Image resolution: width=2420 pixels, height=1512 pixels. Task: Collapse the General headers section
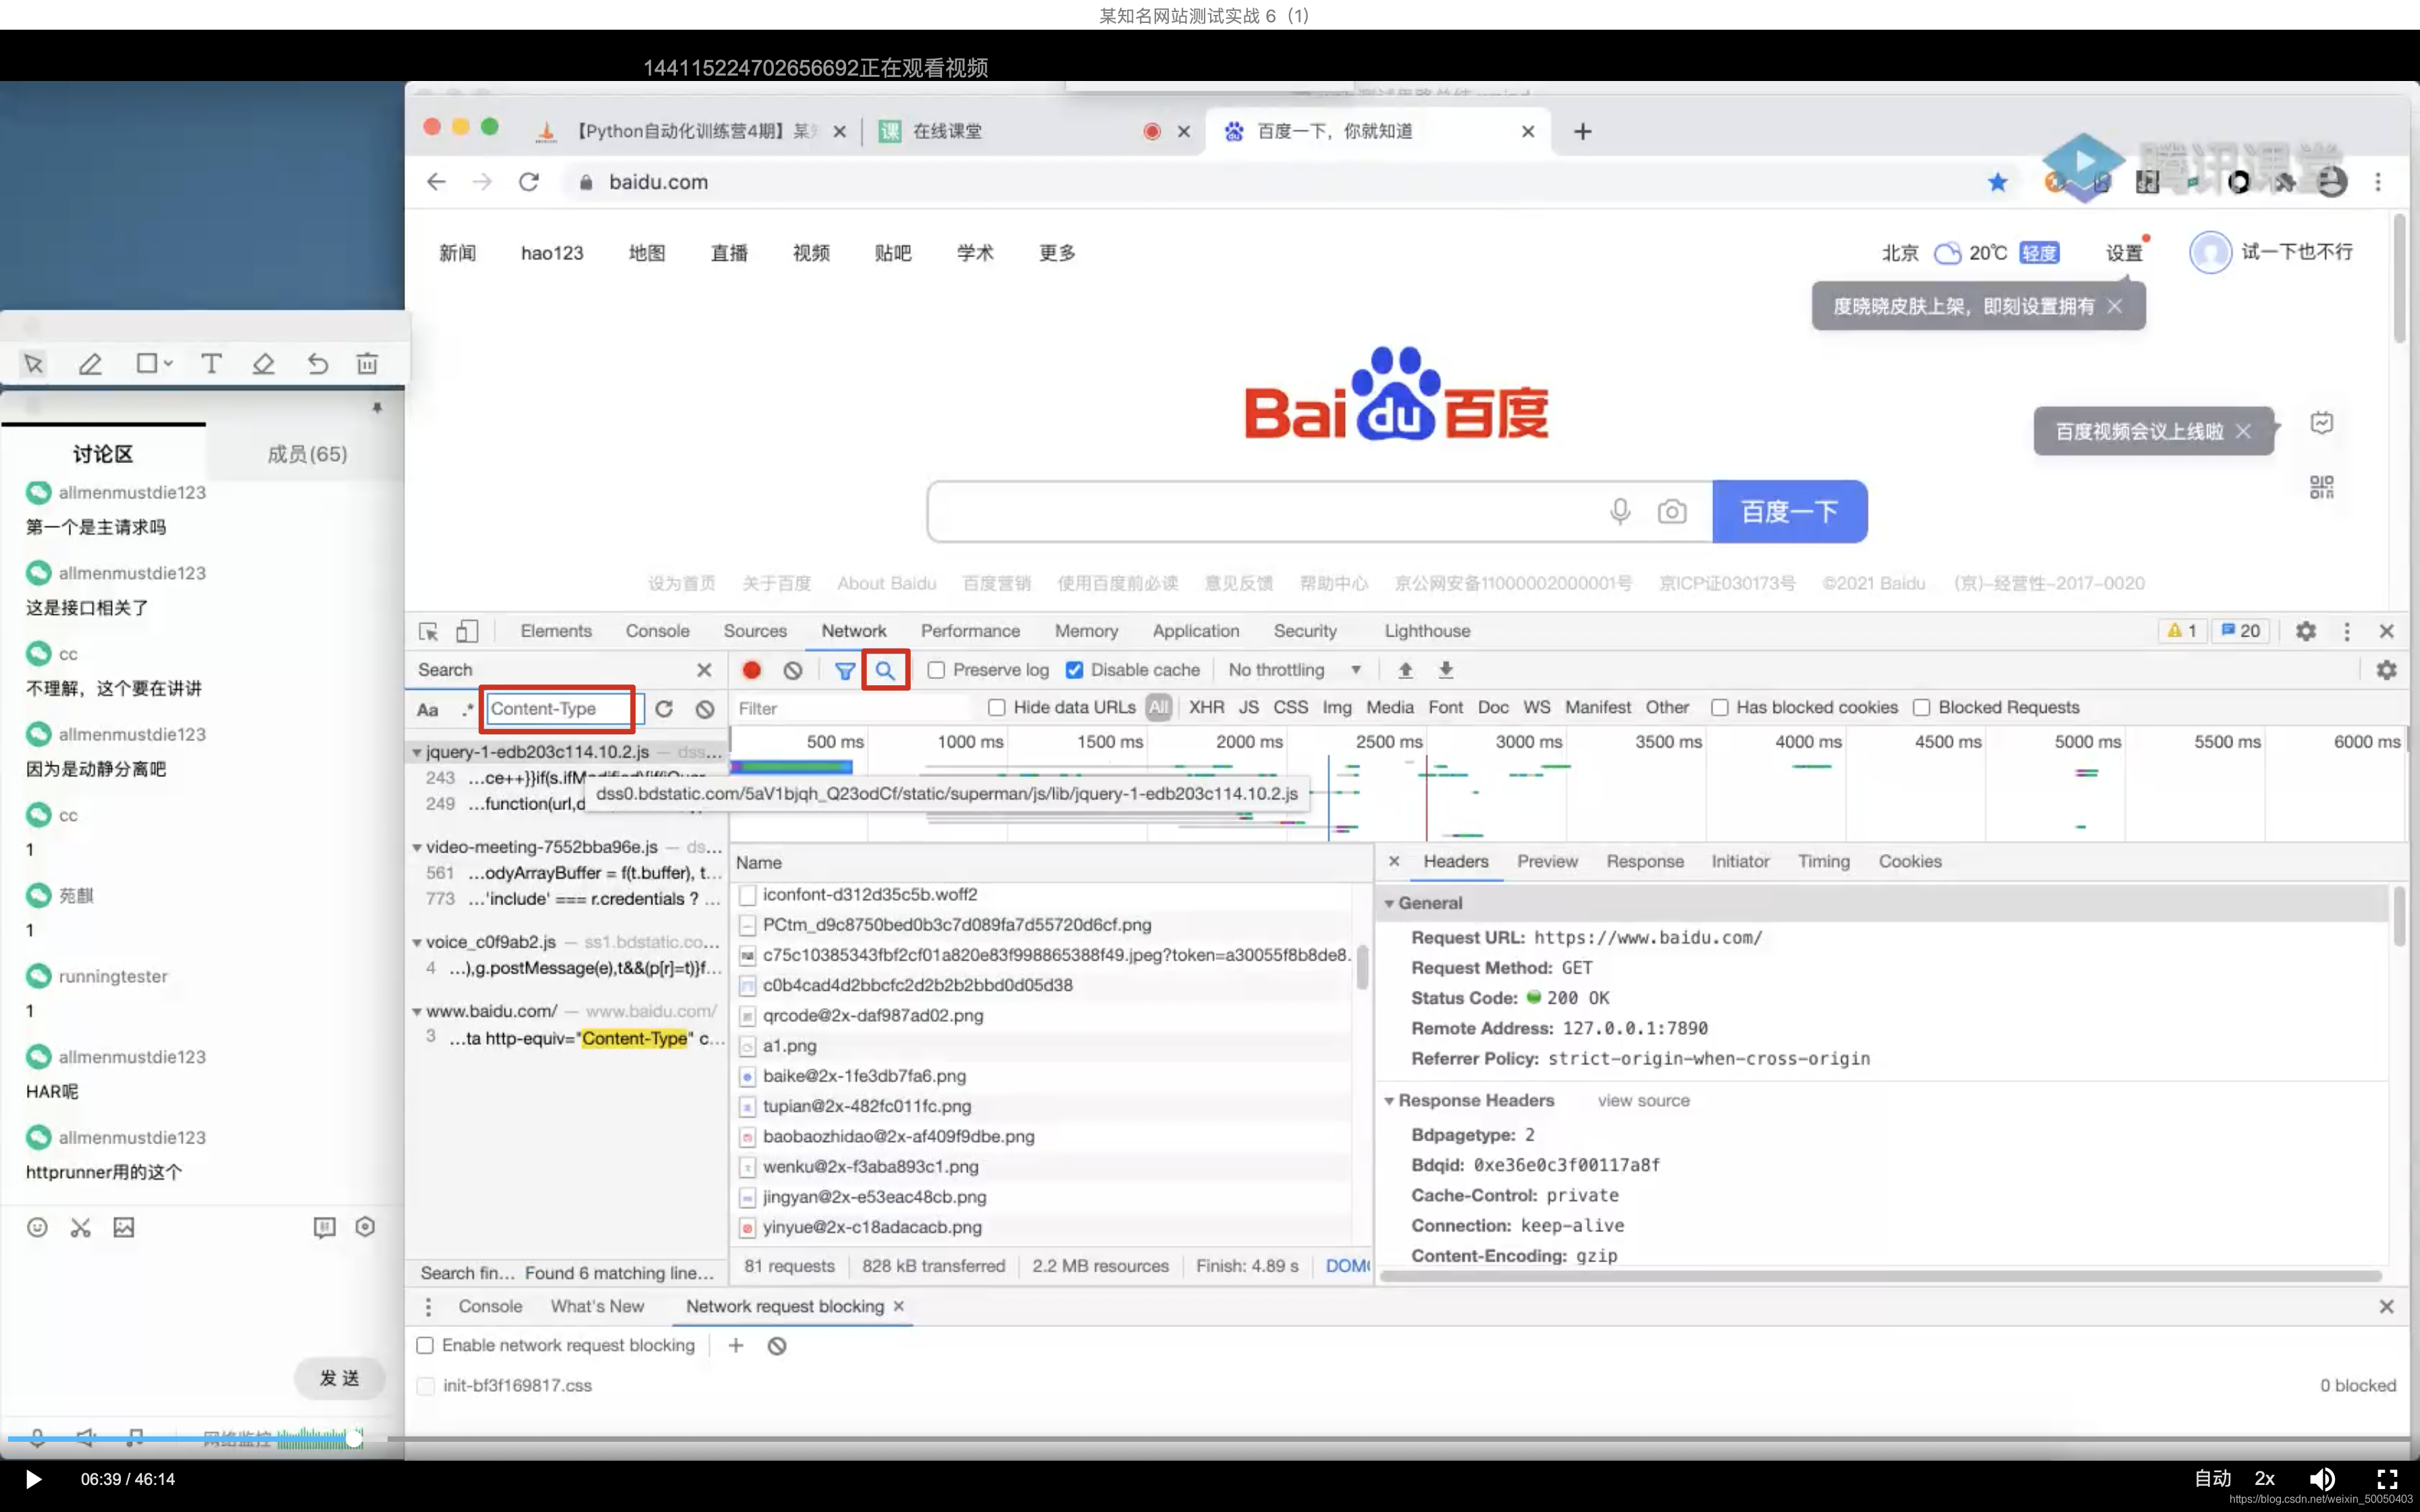click(x=1389, y=903)
